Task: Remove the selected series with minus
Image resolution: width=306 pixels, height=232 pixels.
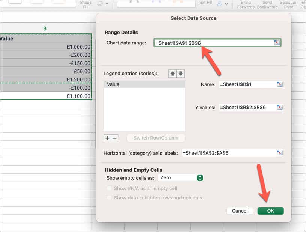Action: [x=115, y=138]
